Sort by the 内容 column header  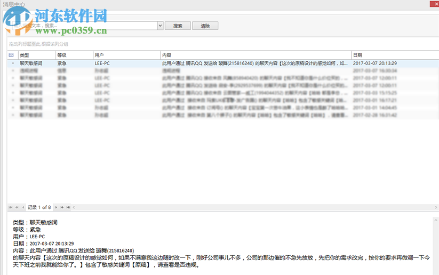coord(256,55)
